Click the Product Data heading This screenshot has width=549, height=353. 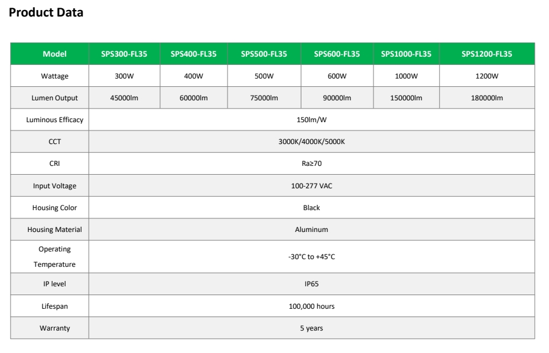coord(46,12)
